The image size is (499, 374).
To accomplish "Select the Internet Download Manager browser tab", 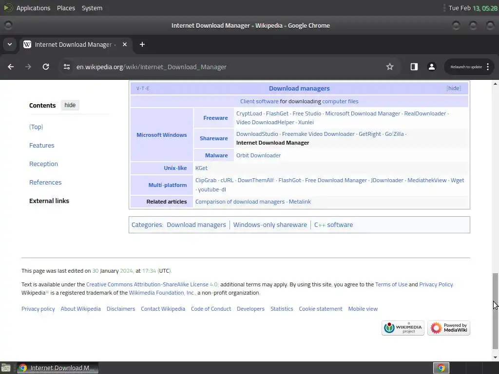I will (x=76, y=44).
